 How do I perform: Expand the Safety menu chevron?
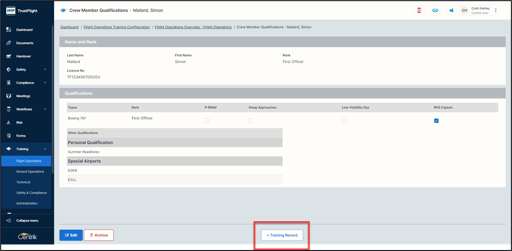tap(45, 70)
